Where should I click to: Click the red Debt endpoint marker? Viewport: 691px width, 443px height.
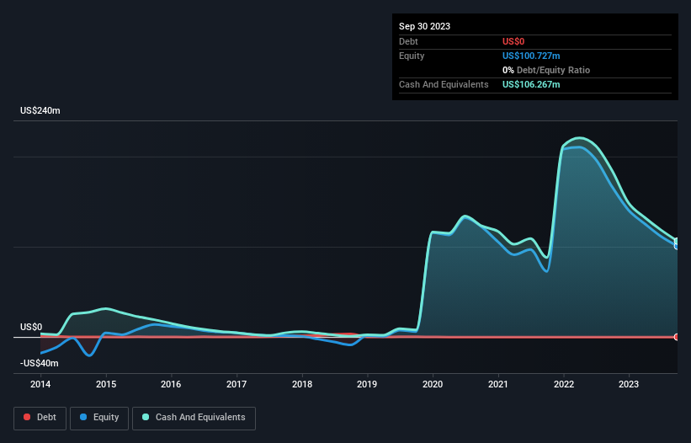(677, 337)
